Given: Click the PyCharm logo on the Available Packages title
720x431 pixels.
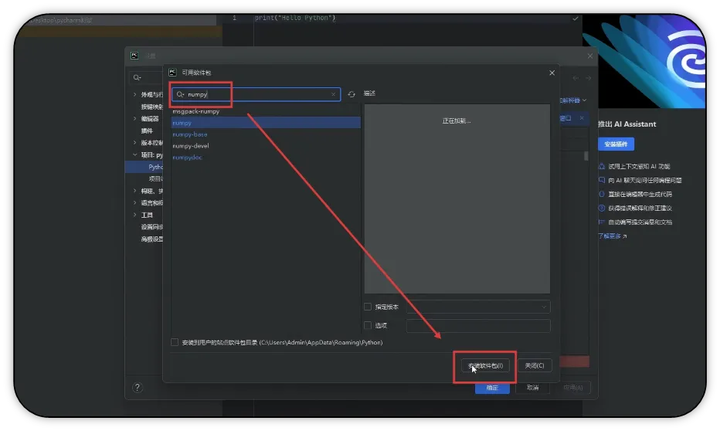Looking at the screenshot, I should click(172, 73).
